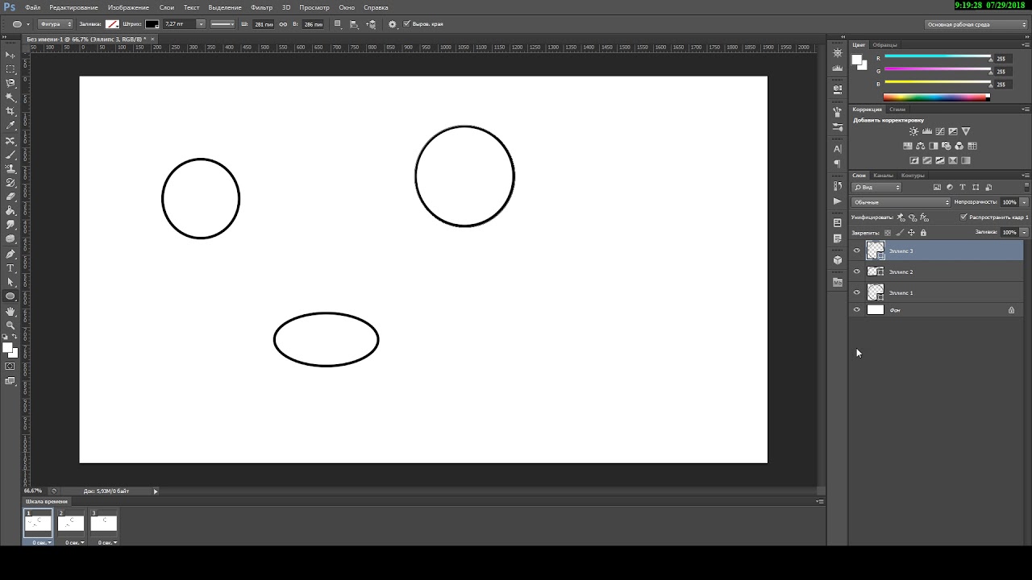Select animation frame 3 thumbnail
This screenshot has height=580, width=1032.
pyautogui.click(x=103, y=524)
